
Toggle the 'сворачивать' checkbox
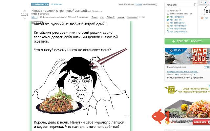(x=156, y=4)
